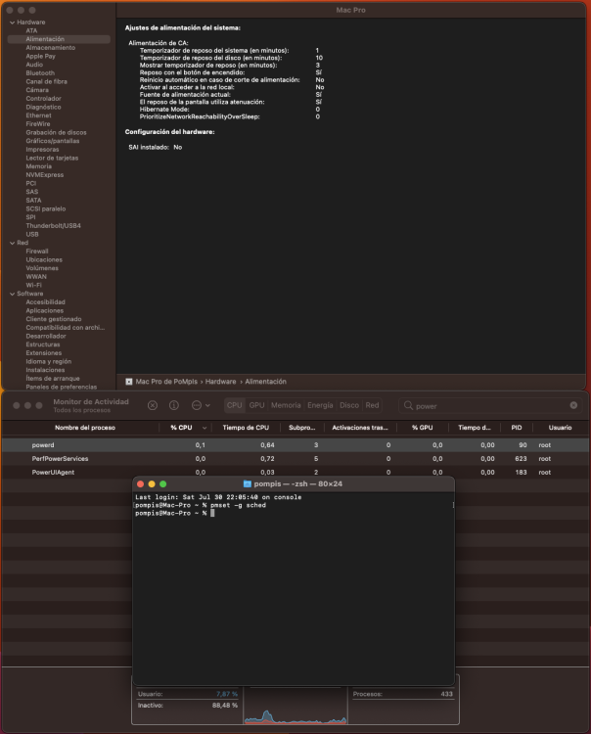Click the Inactivo percentage value
The width and height of the screenshot is (591, 734).
(225, 706)
